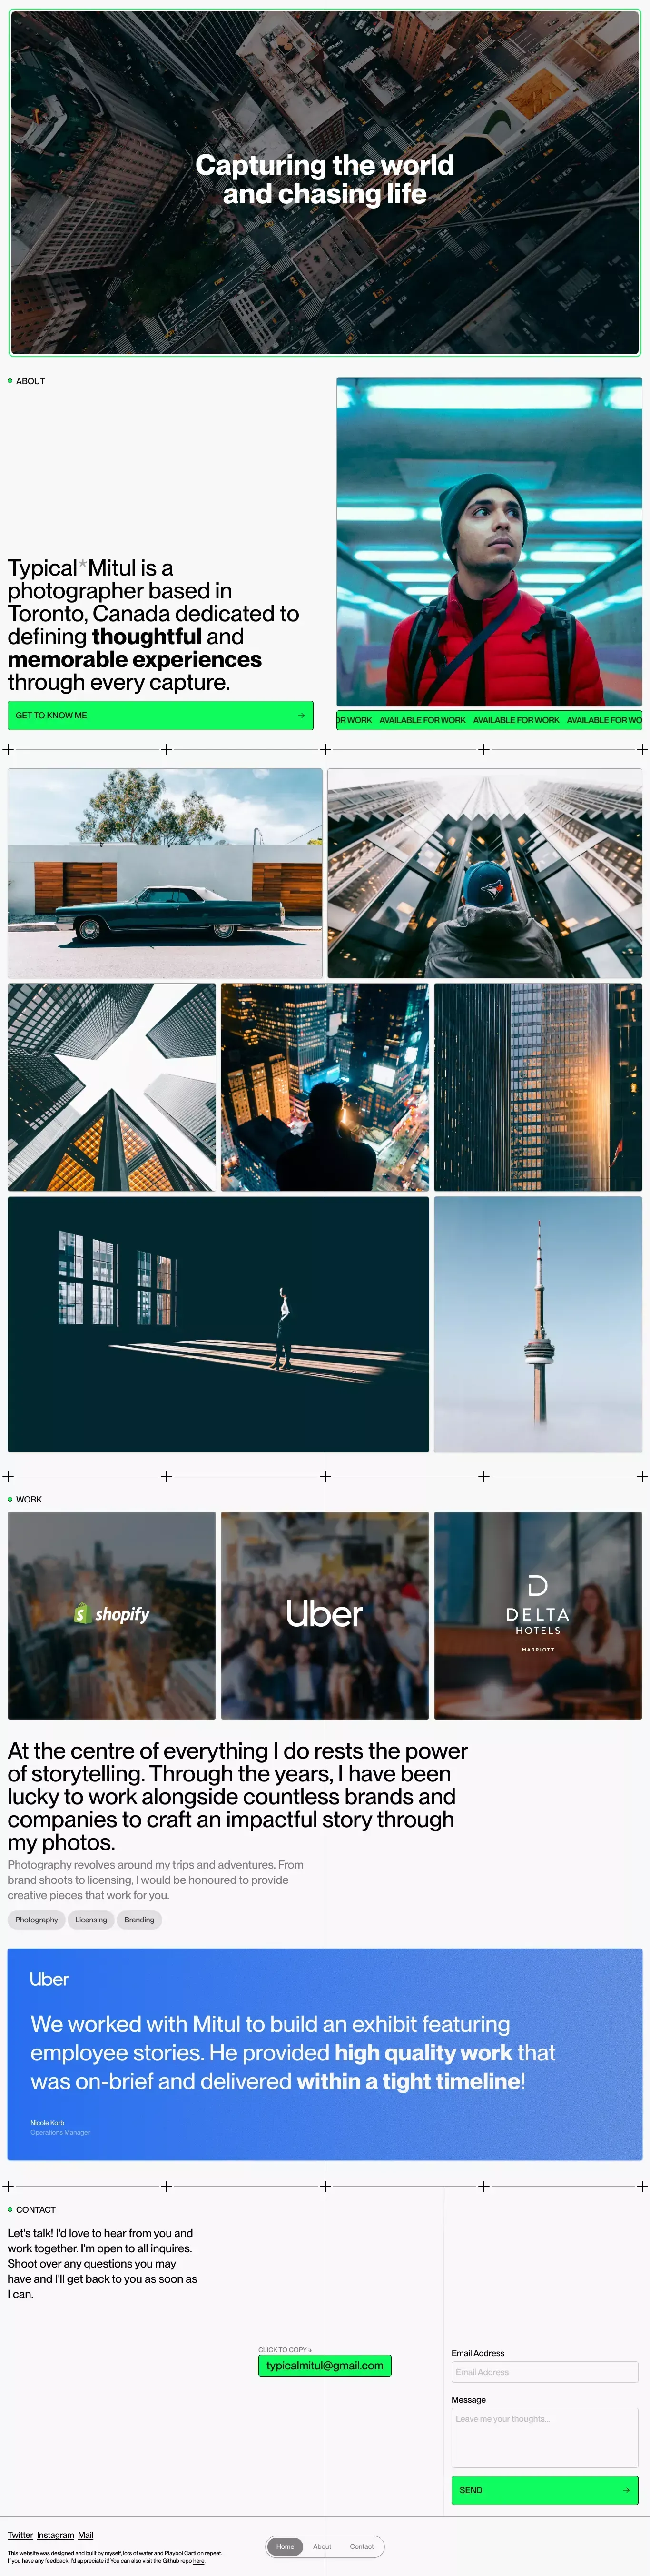Click the Email Address input field
Viewport: 650px width, 2576px height.
click(545, 2372)
